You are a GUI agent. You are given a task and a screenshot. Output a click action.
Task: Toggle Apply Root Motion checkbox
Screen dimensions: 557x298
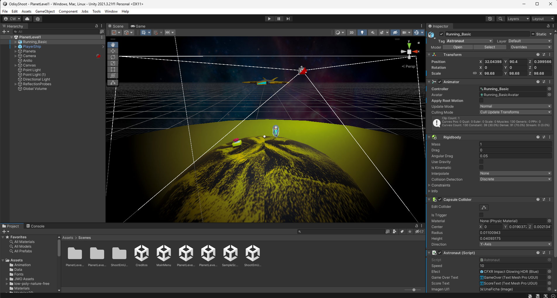(x=481, y=100)
